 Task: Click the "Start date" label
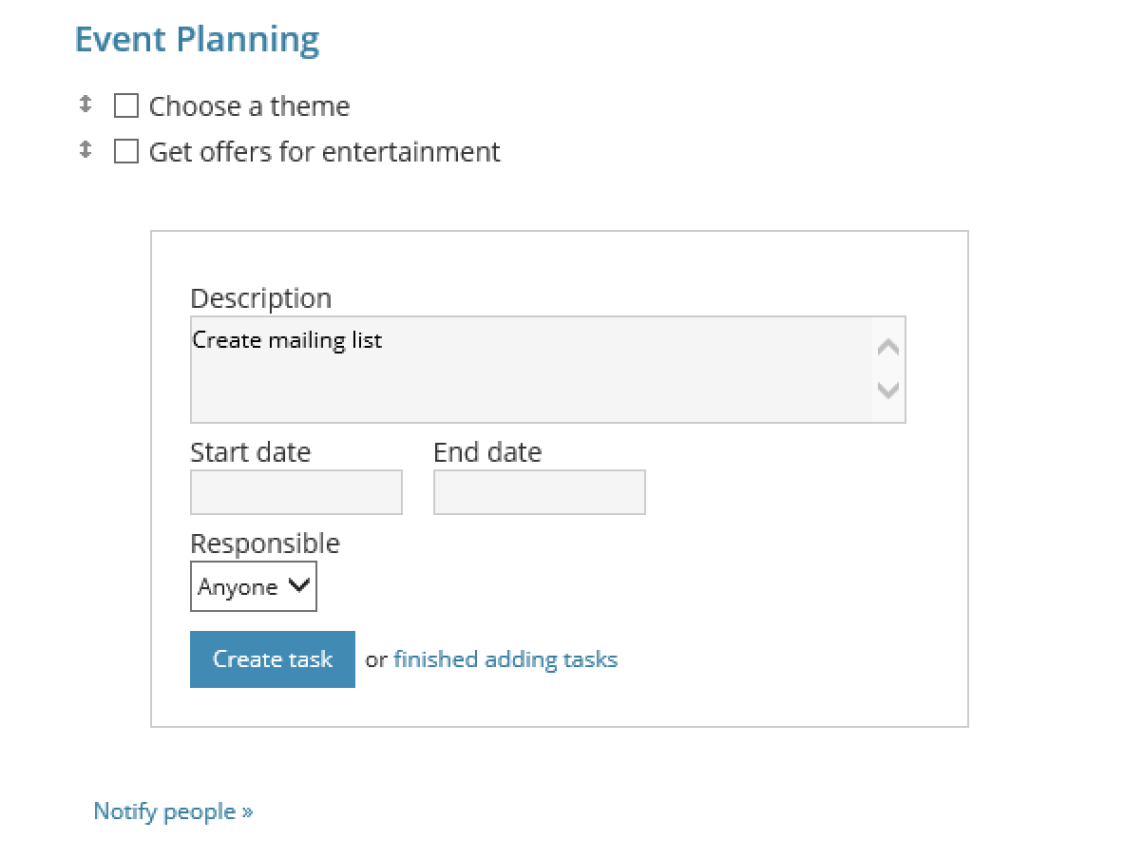250,452
